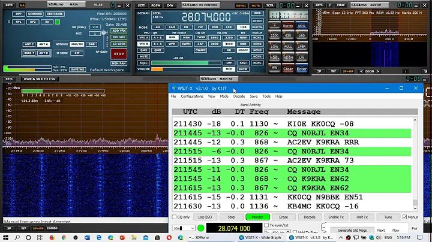Click the Tune button in WSJT-X

tap(388, 217)
